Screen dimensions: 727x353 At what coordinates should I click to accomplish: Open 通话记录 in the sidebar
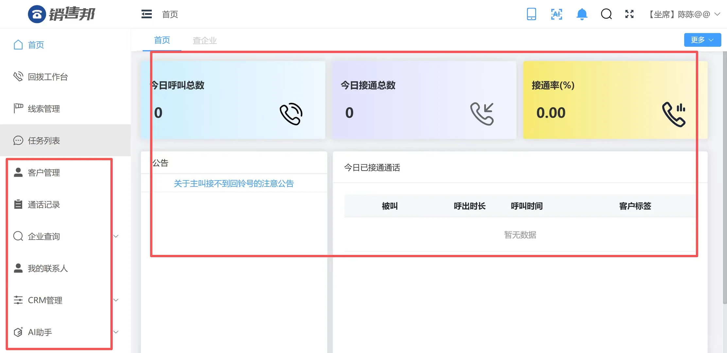(44, 205)
